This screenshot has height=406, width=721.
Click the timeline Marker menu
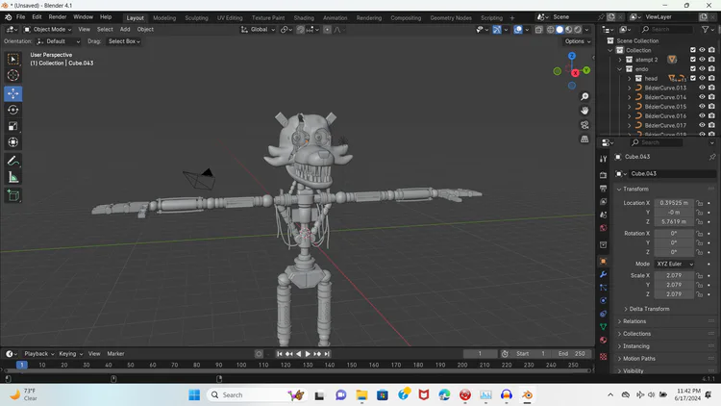(x=115, y=353)
